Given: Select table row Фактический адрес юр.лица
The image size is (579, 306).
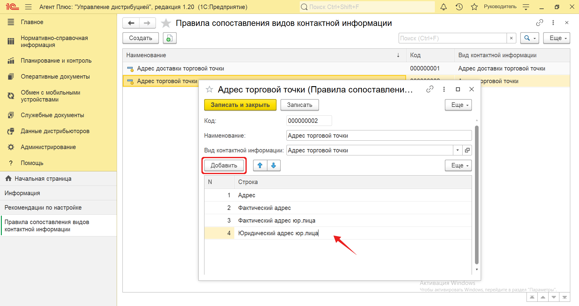Looking at the screenshot, I should pos(338,220).
